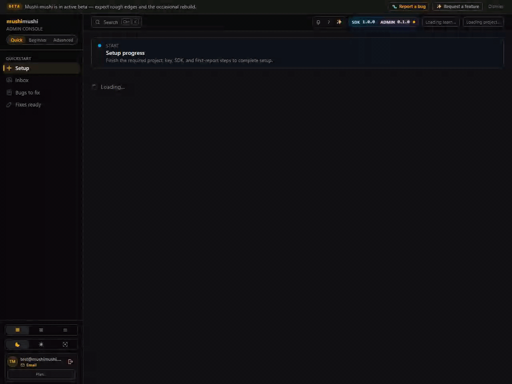Click the ADMIN CONSOLE label

click(24, 29)
